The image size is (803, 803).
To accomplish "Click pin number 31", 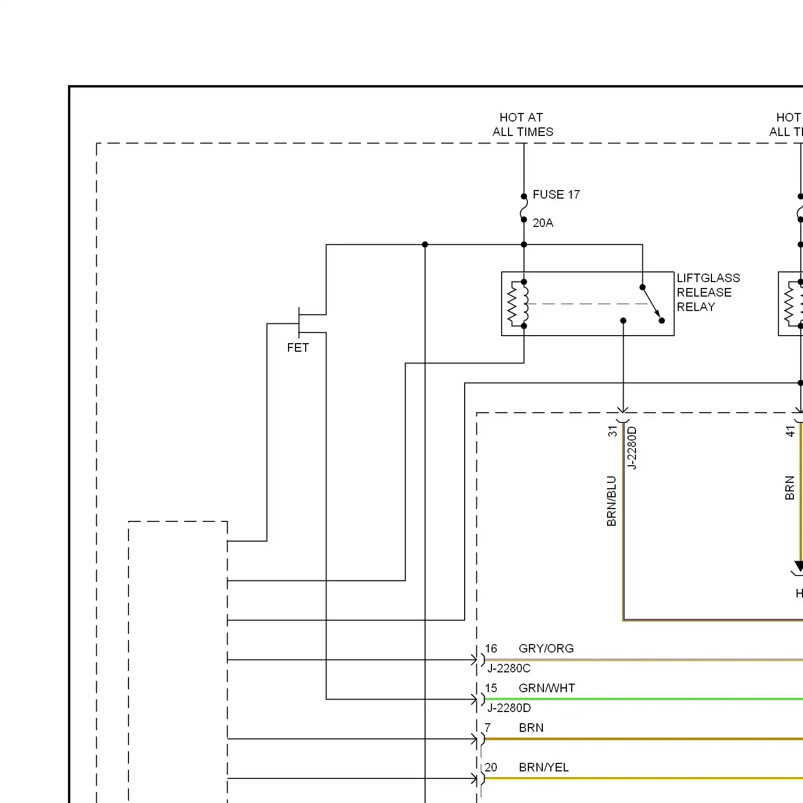I will tap(612, 431).
